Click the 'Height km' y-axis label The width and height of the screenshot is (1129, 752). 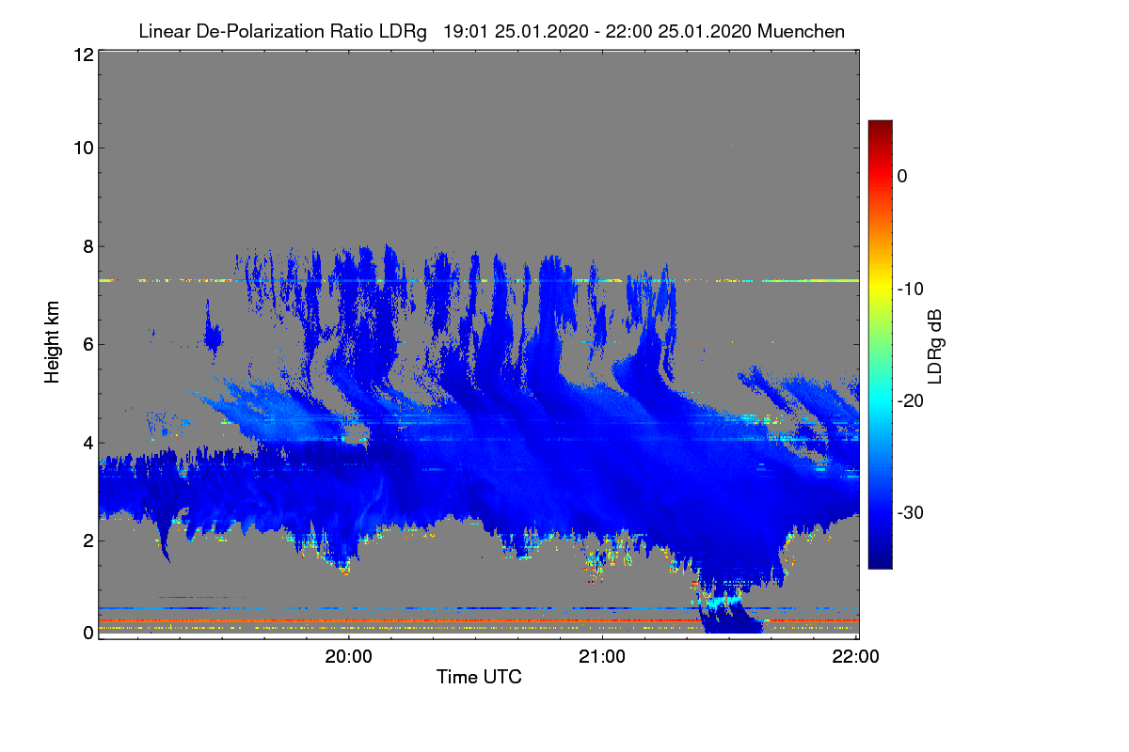[x=51, y=342]
